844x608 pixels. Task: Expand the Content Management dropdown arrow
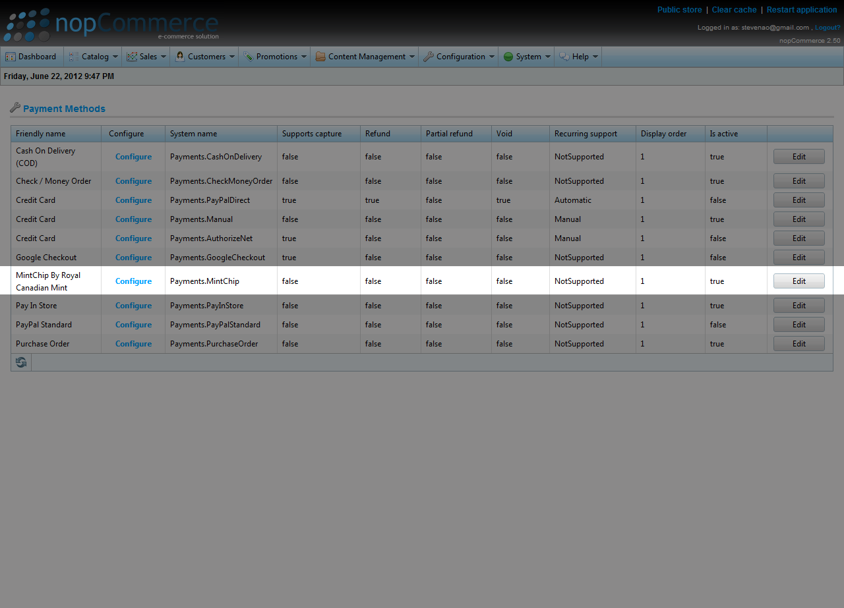tap(412, 57)
